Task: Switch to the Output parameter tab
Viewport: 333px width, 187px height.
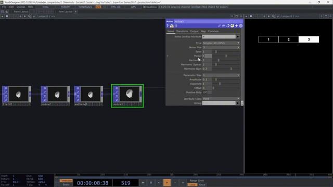Action: tap(194, 31)
